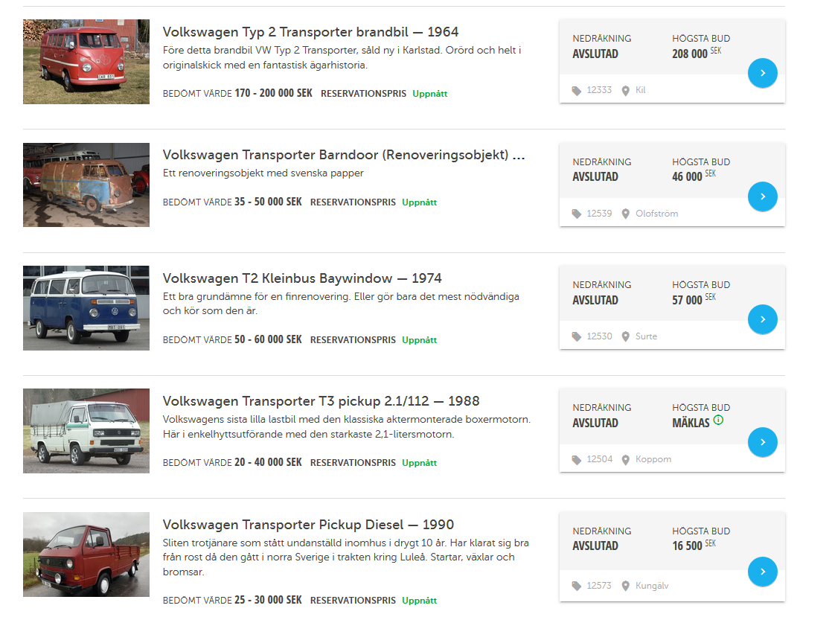Click location pin icon beside Kungälv
This screenshot has width=832, height=617.
pyautogui.click(x=626, y=586)
